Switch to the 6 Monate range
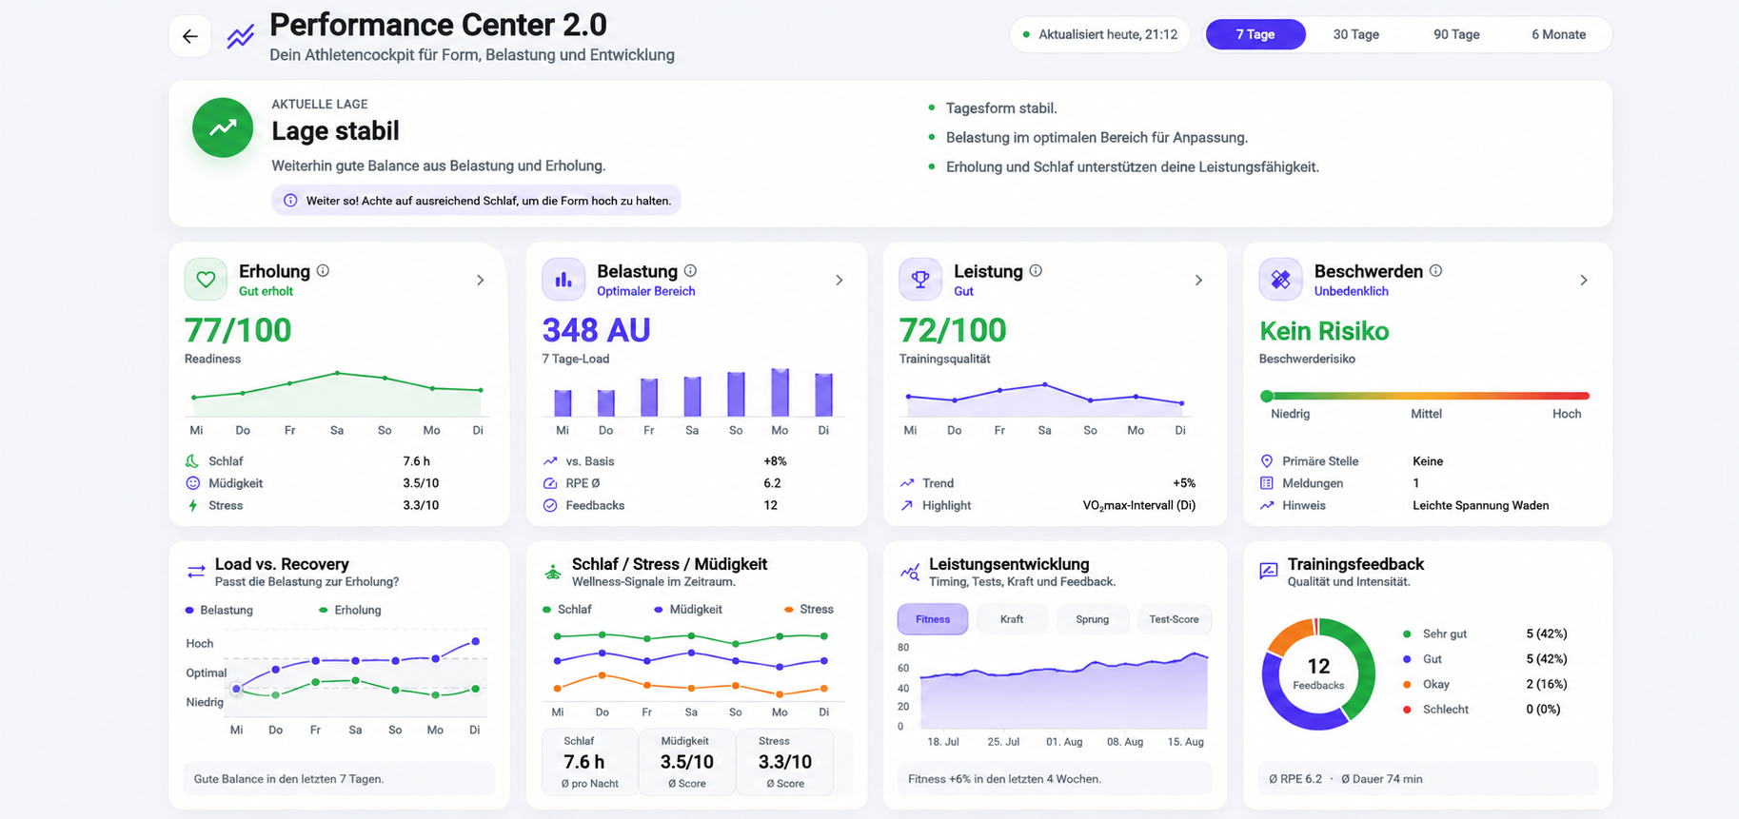 tap(1558, 35)
